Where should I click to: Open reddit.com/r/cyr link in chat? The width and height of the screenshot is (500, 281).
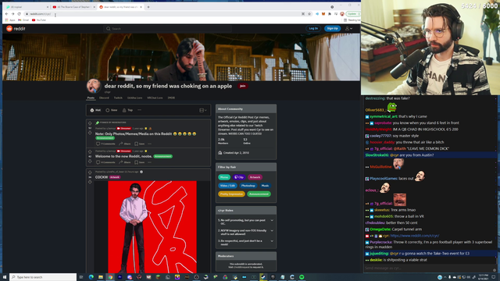tap(415, 236)
